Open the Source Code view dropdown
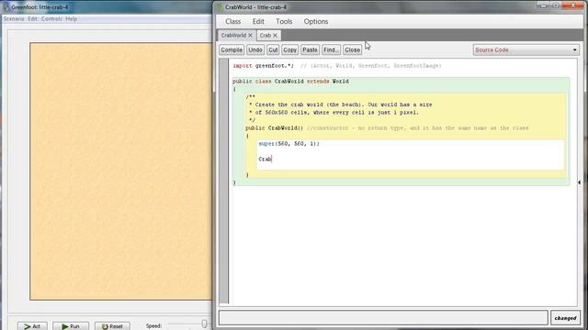Screen dimensions: 588x330 tap(526, 49)
